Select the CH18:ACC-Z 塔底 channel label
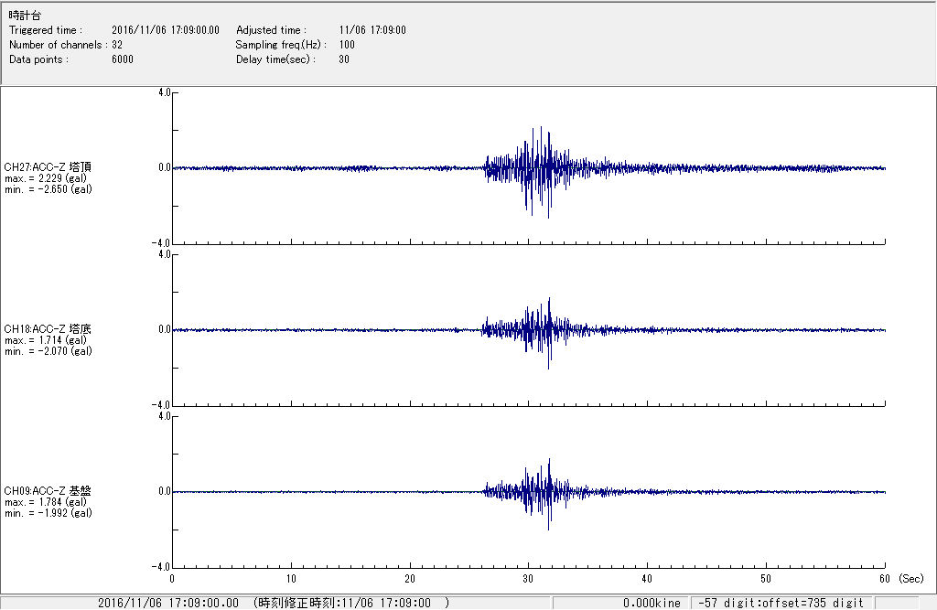This screenshot has height=610, width=937. coord(48,329)
